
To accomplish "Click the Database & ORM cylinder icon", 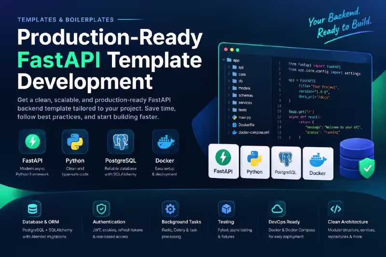I will (x=32, y=209).
